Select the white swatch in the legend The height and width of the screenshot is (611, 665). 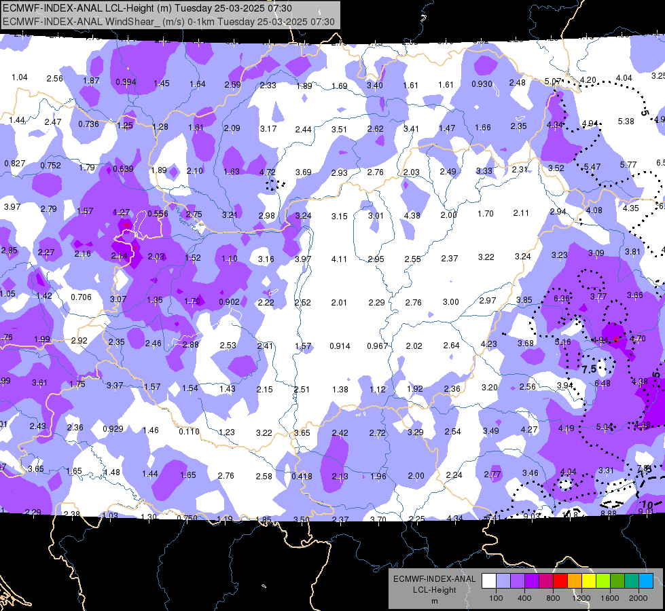click(x=489, y=581)
